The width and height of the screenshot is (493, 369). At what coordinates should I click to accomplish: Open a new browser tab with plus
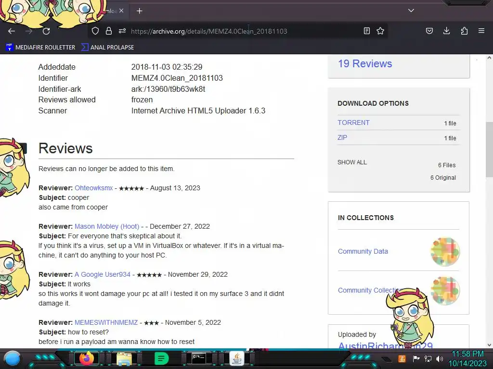tap(140, 11)
